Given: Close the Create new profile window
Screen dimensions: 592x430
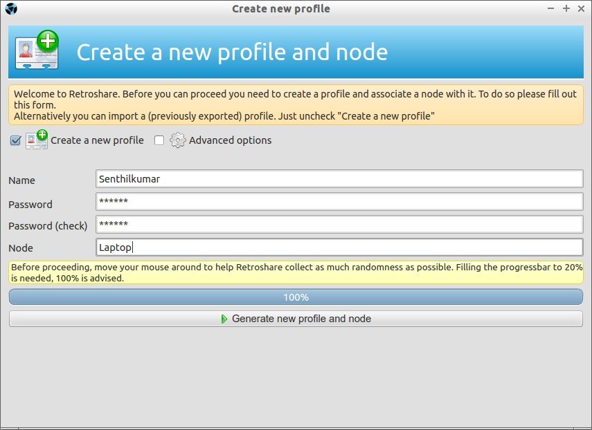Looking at the screenshot, I should click(x=581, y=8).
